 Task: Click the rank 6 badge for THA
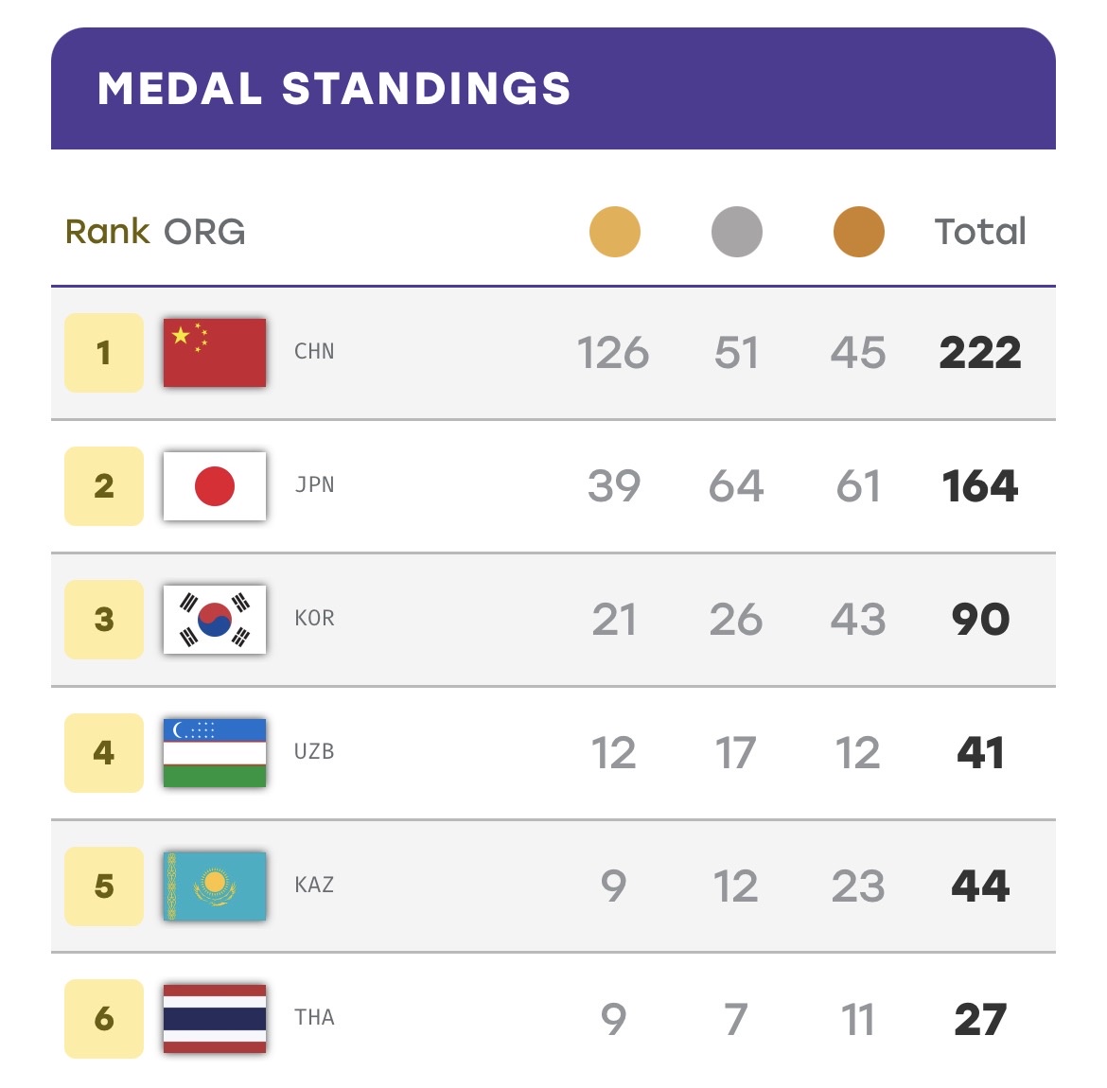coord(104,1019)
